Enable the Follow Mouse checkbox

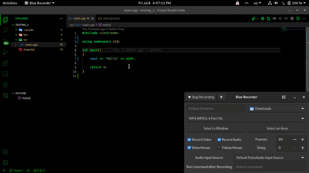219,148
